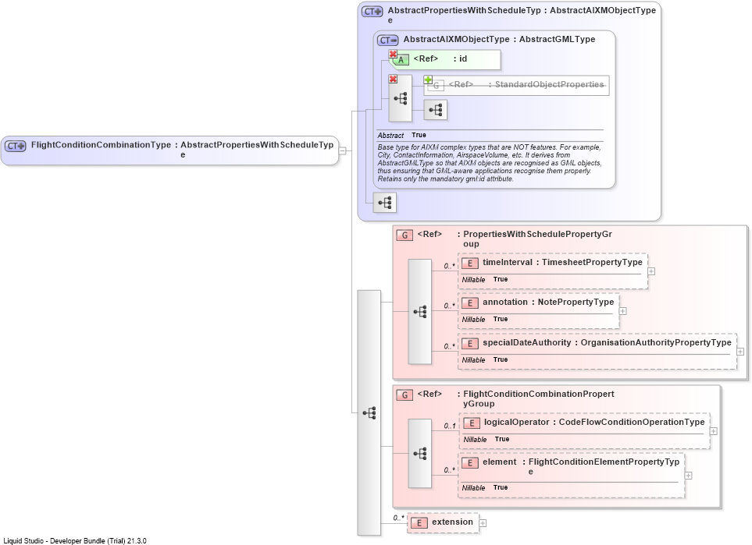752x545 pixels.
Task: Select the main sequence compositor of FlightConditionCombinationType
Action: click(x=369, y=412)
